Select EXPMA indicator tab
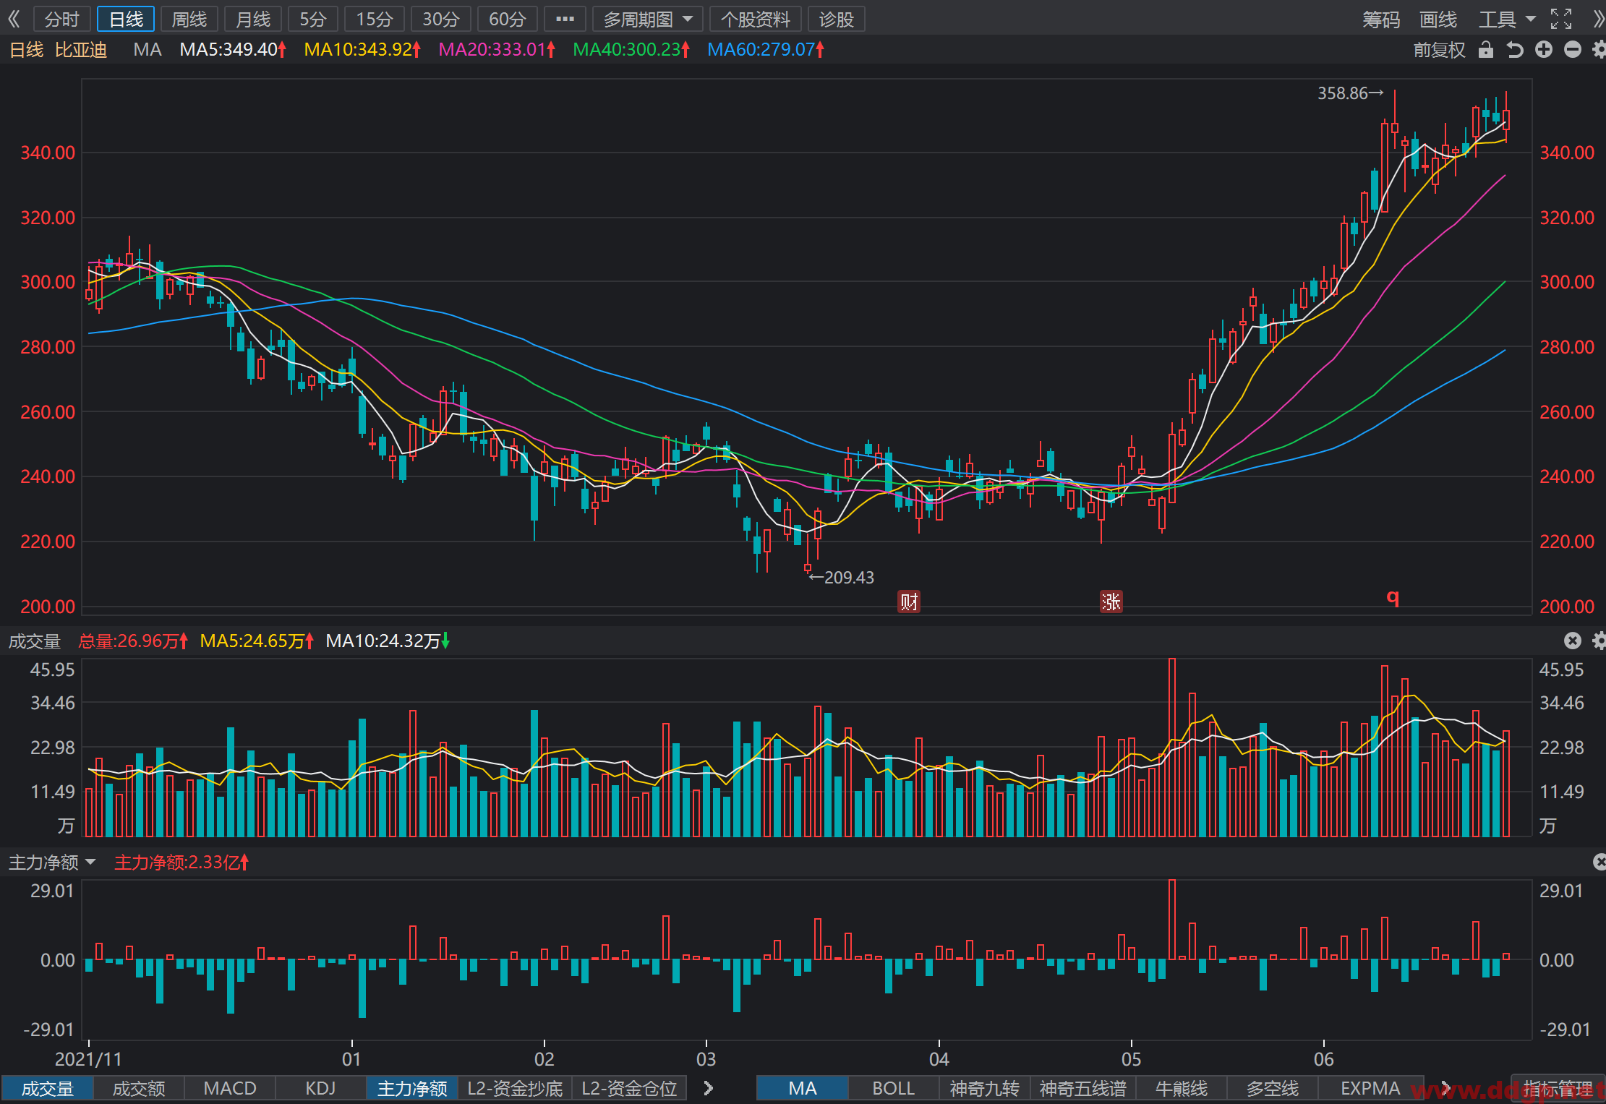The height and width of the screenshot is (1104, 1606). click(1370, 1088)
